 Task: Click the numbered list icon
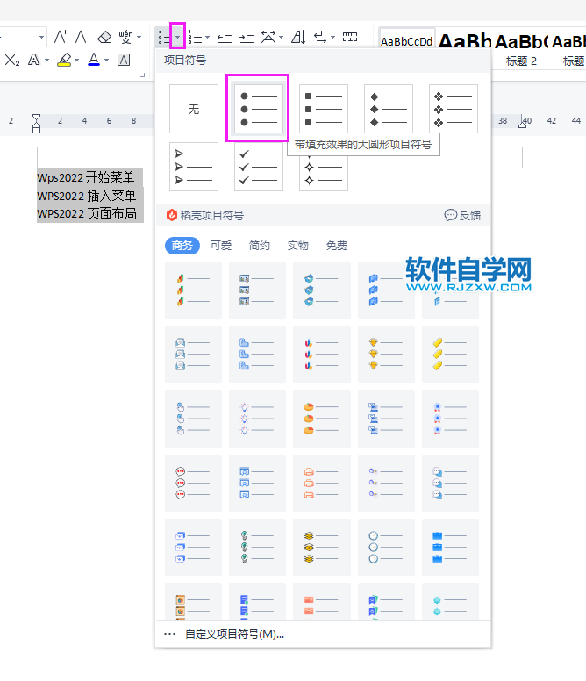point(195,38)
